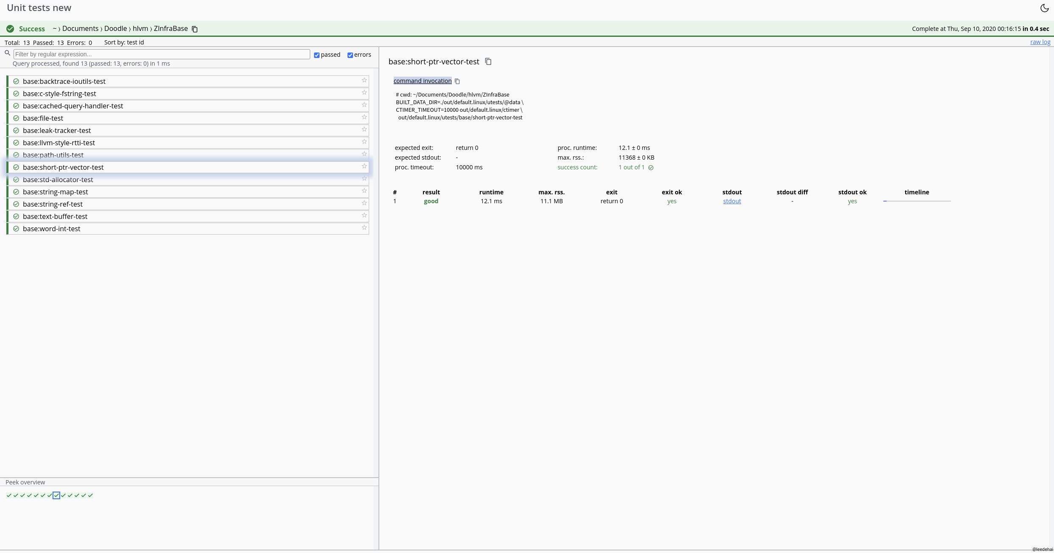This screenshot has width=1054, height=553.
Task: Star the base:std-allocator-test row
Action: pos(364,178)
